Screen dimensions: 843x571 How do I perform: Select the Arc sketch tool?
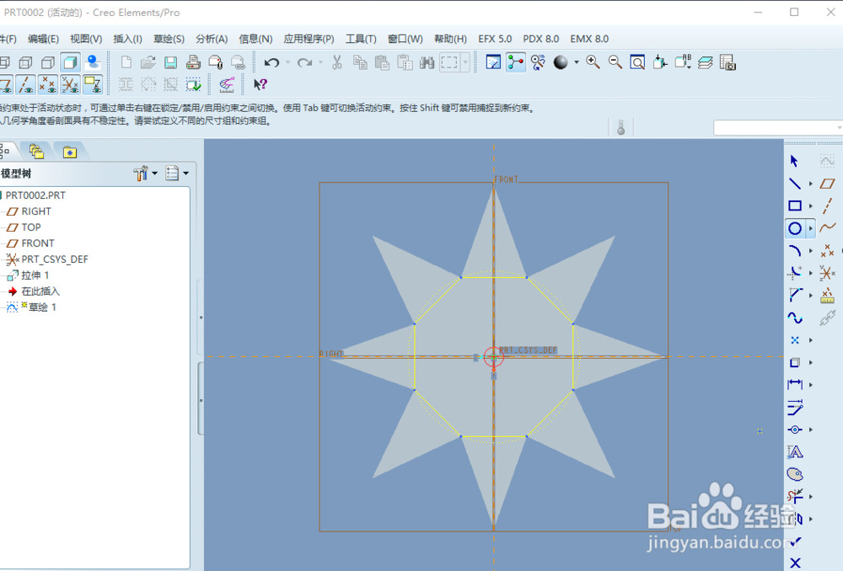tap(795, 251)
